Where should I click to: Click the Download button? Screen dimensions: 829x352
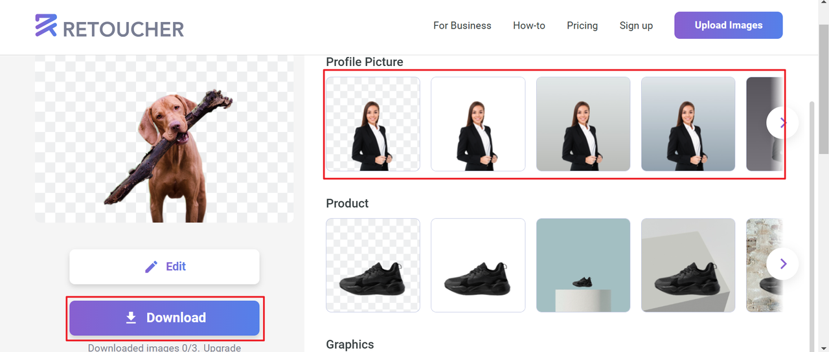tap(165, 318)
